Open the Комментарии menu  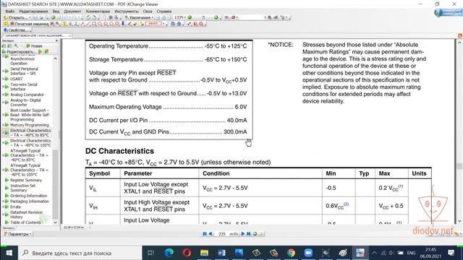(x=98, y=12)
